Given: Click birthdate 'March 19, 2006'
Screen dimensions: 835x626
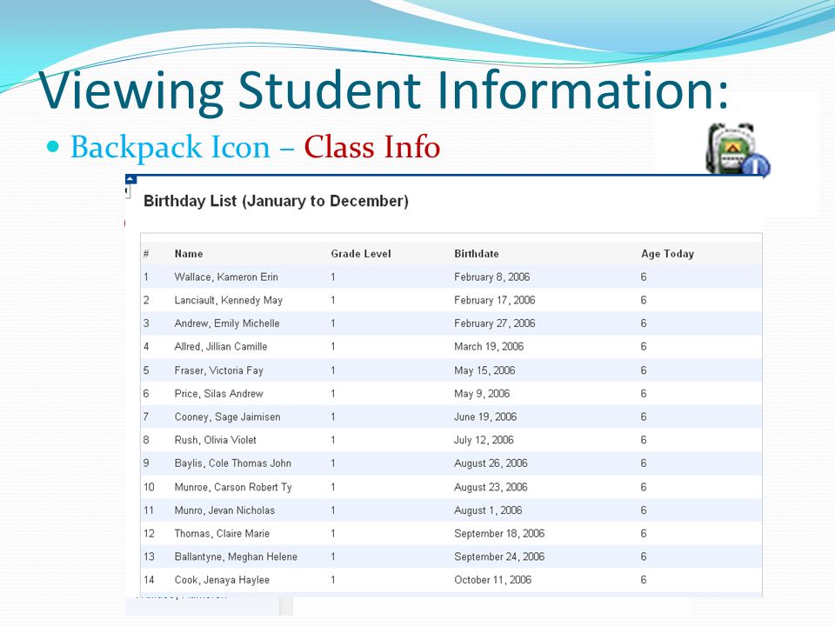Looking at the screenshot, I should pyautogui.click(x=488, y=347).
